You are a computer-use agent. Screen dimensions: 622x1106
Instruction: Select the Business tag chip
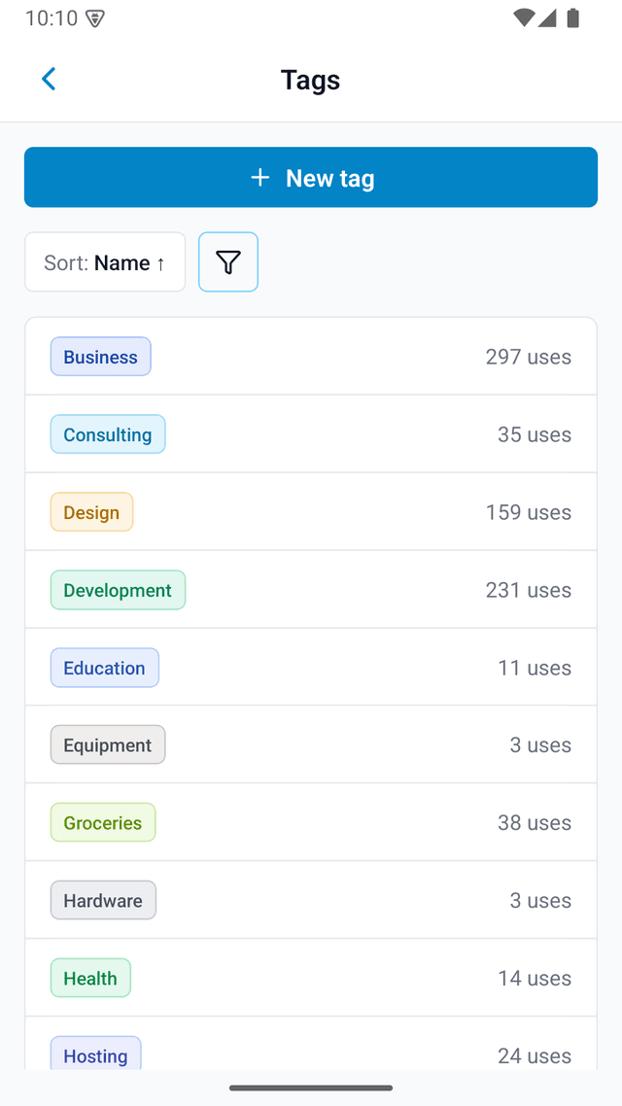pos(101,357)
